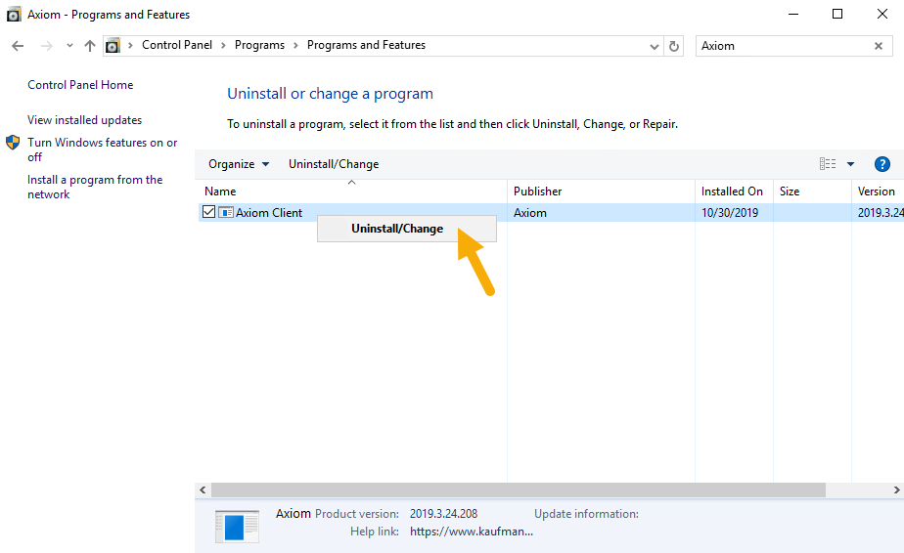Screen dimensions: 904x553
Task: Click Uninstall/Change in the toolbar
Action: (x=334, y=164)
